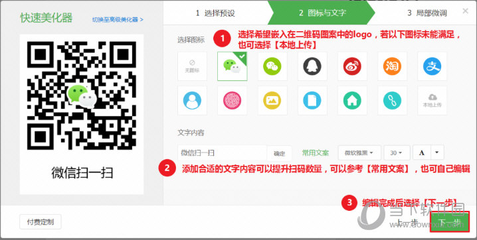Expand the font color arrow dropdown
477x240 pixels.
coord(437,152)
